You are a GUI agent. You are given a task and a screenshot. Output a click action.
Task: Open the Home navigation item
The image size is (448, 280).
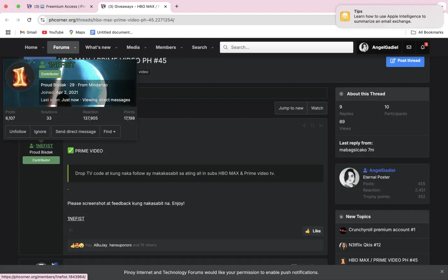click(31, 47)
